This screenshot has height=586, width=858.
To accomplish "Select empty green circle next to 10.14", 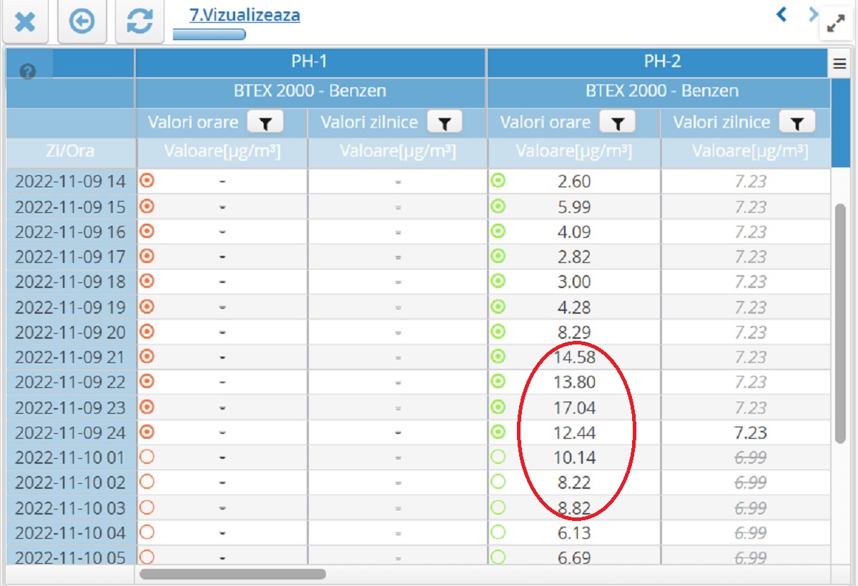I will click(498, 457).
